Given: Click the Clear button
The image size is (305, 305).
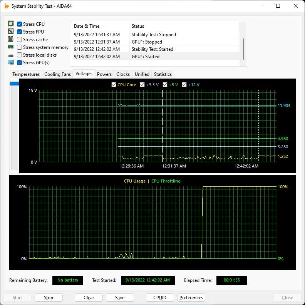Looking at the screenshot, I should 89,298.
